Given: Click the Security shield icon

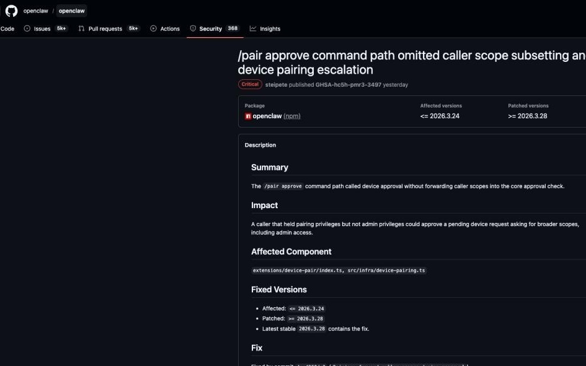Looking at the screenshot, I should pos(193,28).
